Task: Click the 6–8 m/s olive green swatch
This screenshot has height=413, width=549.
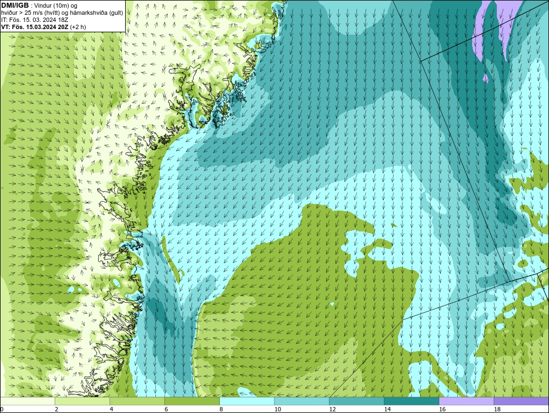Action: pos(192,401)
